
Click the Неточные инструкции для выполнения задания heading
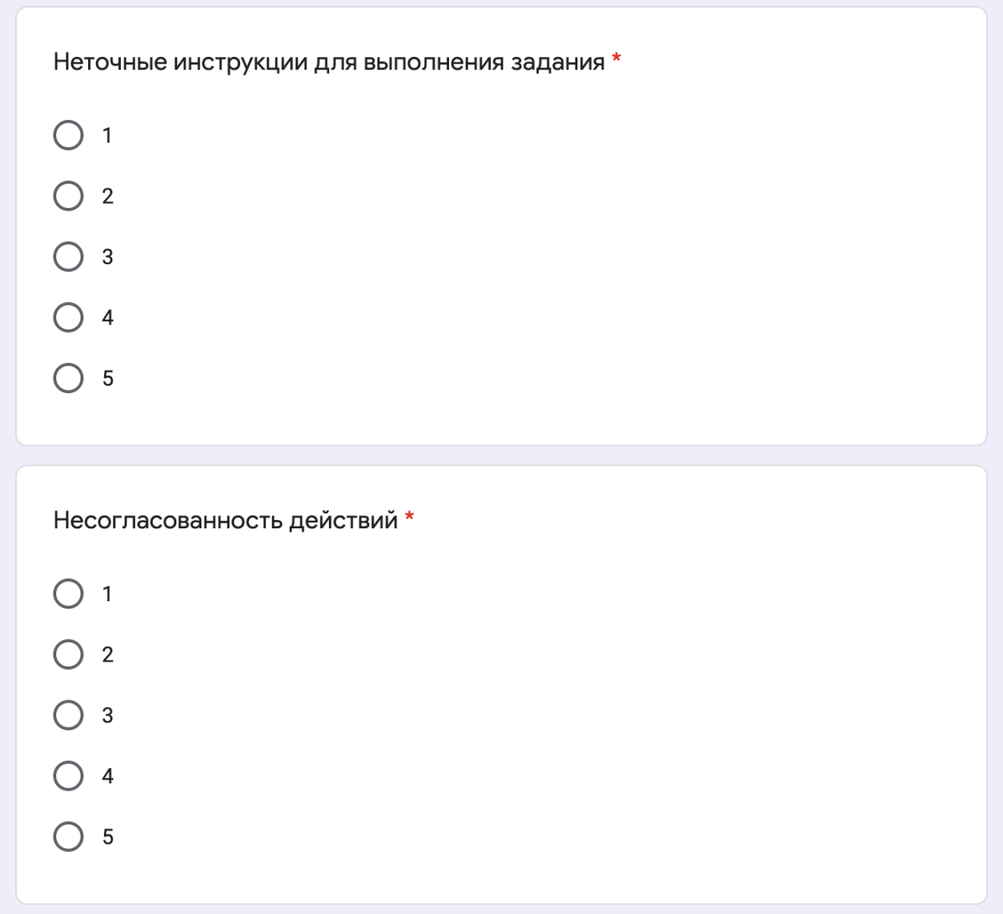tap(329, 63)
